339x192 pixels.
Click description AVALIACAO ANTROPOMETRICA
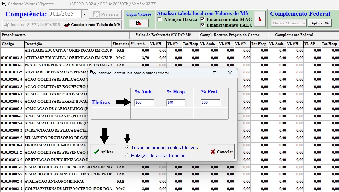(x=54, y=181)
